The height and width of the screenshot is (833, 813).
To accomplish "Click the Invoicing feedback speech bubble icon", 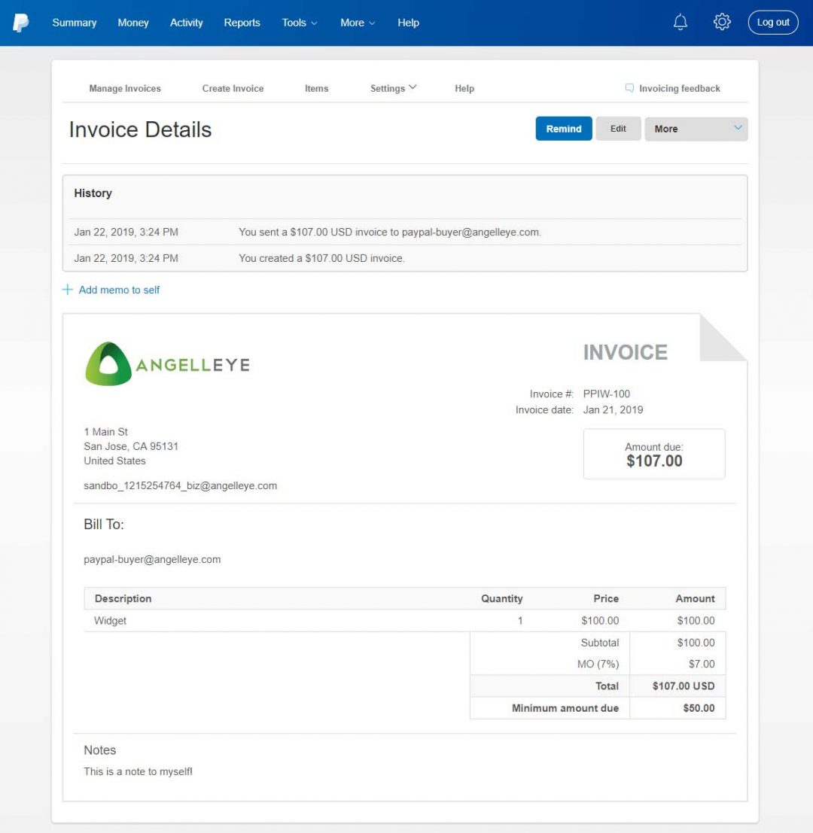I will click(x=630, y=88).
